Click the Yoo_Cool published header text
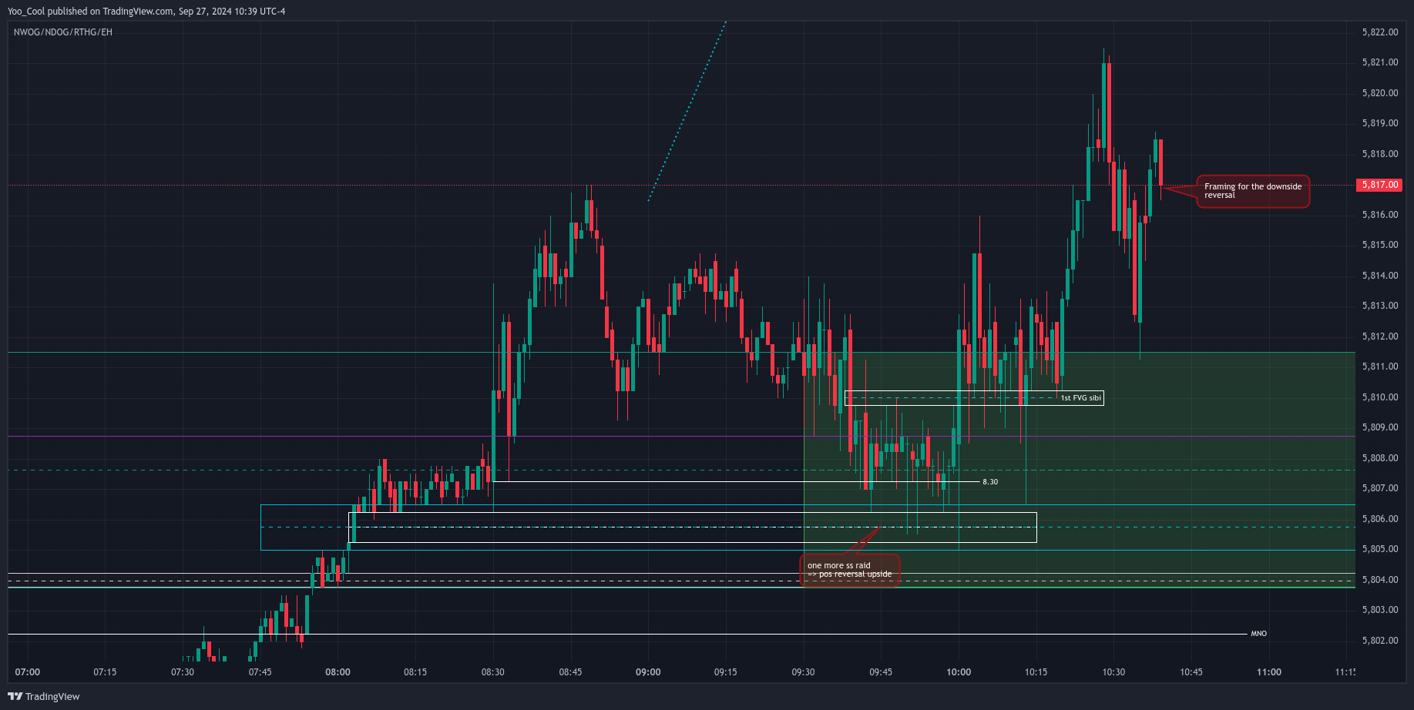 click(x=146, y=12)
